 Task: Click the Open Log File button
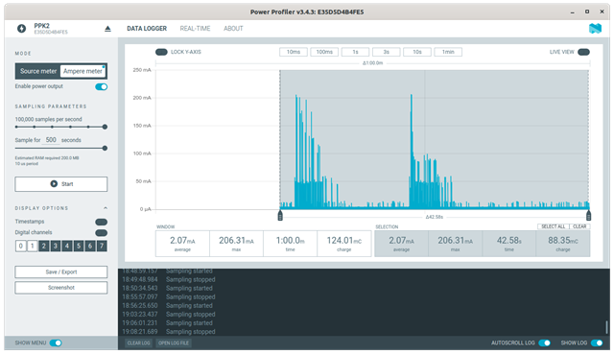(174, 343)
